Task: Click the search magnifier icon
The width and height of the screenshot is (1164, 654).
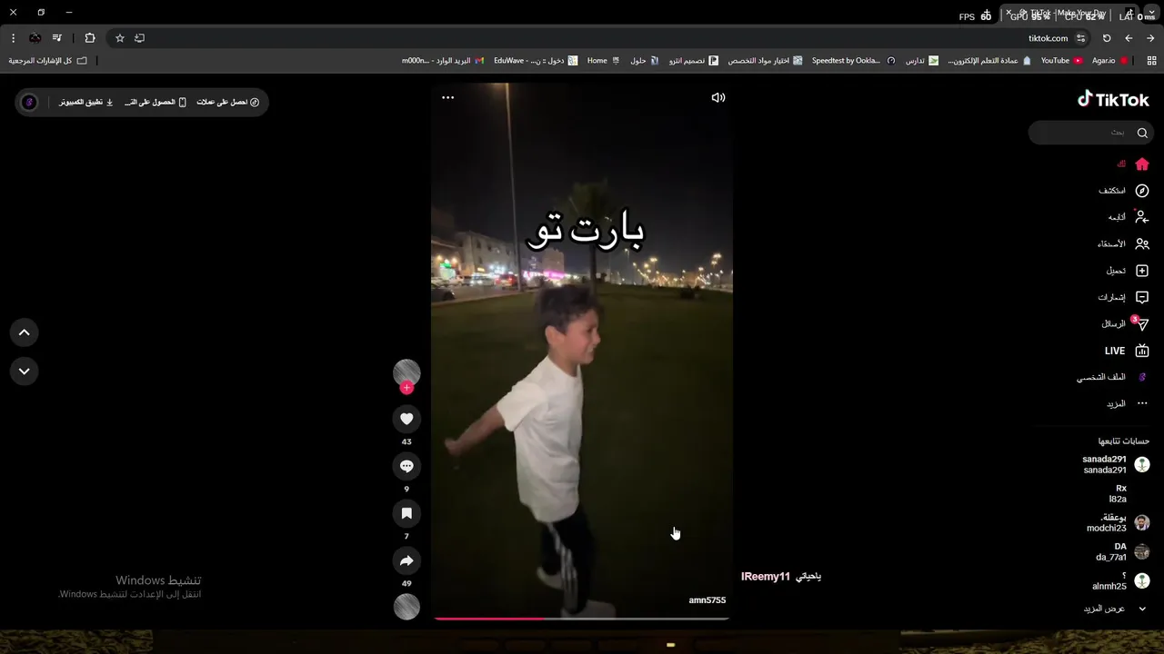Action: [x=1142, y=133]
